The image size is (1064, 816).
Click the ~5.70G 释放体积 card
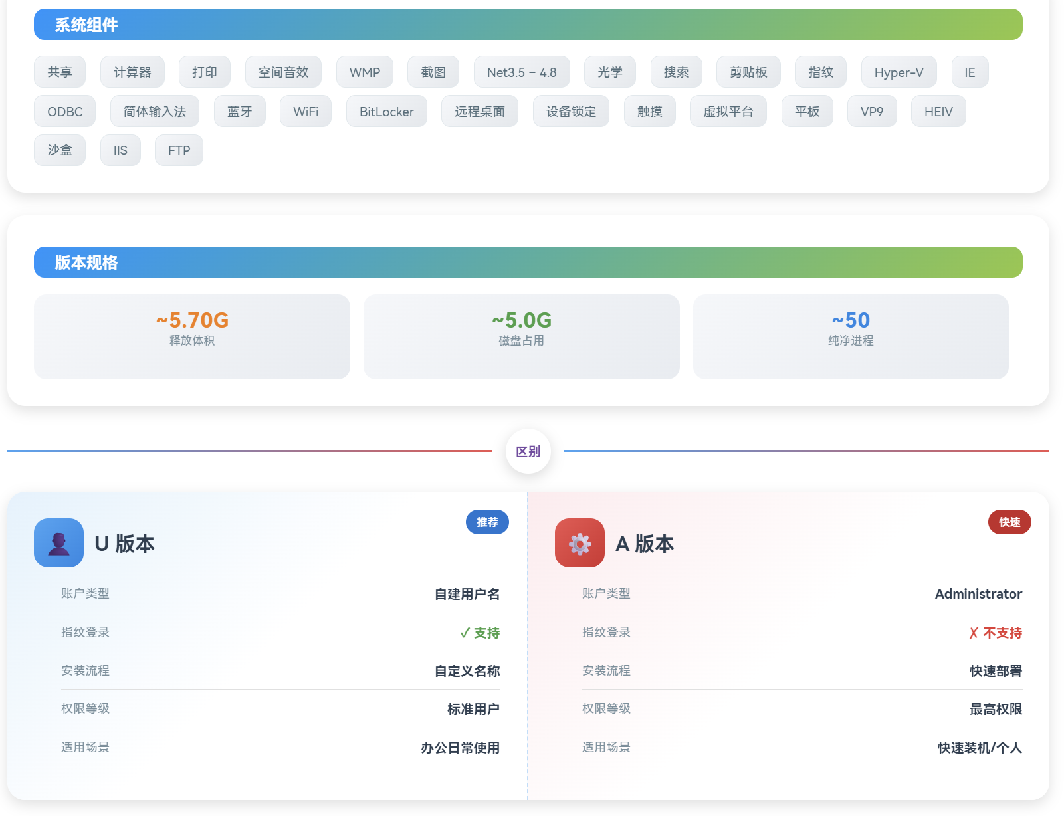point(192,337)
